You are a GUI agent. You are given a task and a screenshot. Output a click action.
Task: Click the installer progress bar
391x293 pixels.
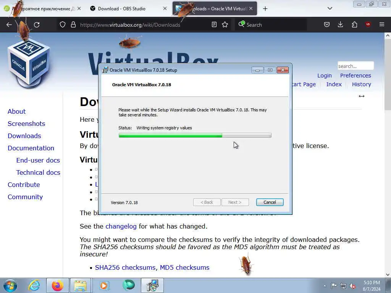pyautogui.click(x=195, y=135)
